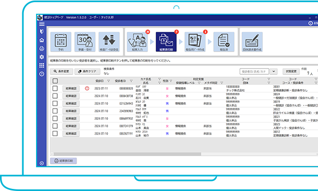
Task: Click 結果確認 for the 子宮がん検診 row
Action: 71,119
